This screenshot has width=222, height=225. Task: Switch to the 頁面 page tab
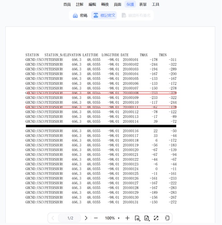click(117, 4)
